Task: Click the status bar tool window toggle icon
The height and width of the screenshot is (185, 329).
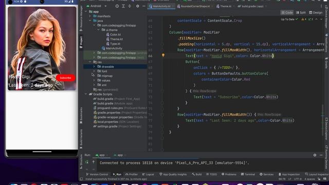Action: click(x=81, y=179)
